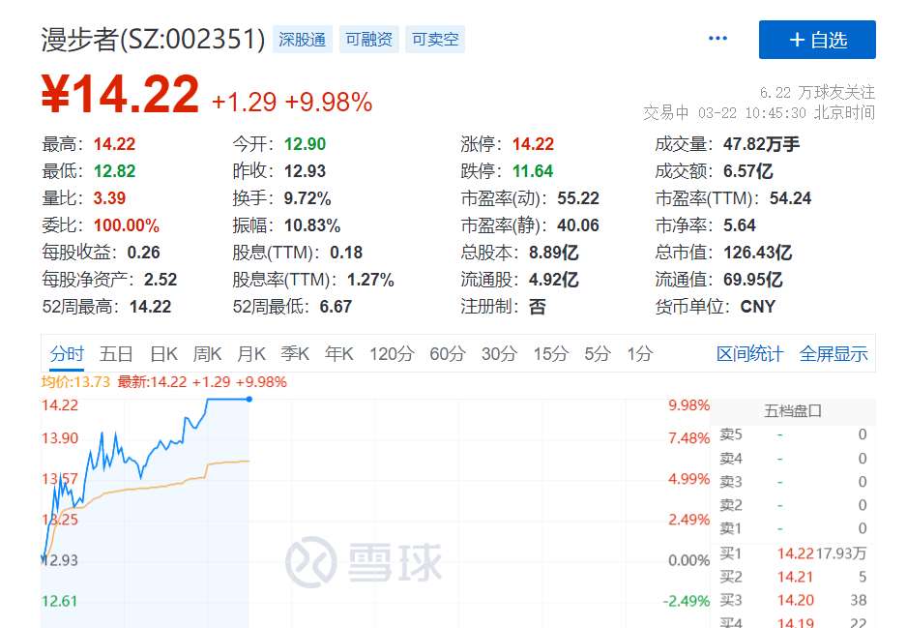907x628 pixels.
Task: Click the 卖5 order book row
Action: [x=793, y=434]
